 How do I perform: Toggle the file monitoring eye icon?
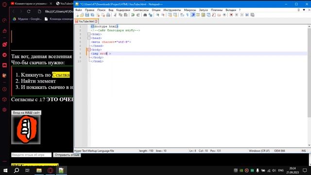225,15
